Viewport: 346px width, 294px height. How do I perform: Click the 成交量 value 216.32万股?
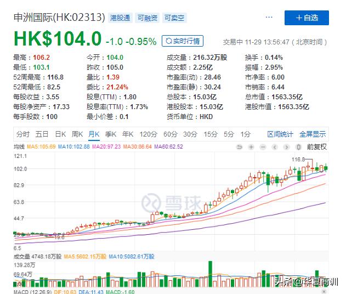[x=210, y=58]
